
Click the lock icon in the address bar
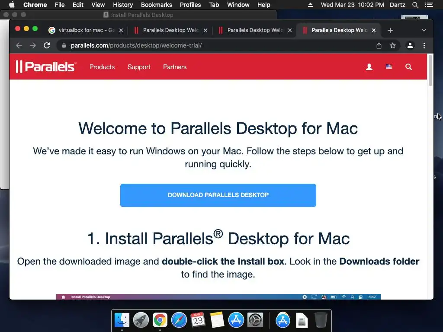(x=64, y=45)
